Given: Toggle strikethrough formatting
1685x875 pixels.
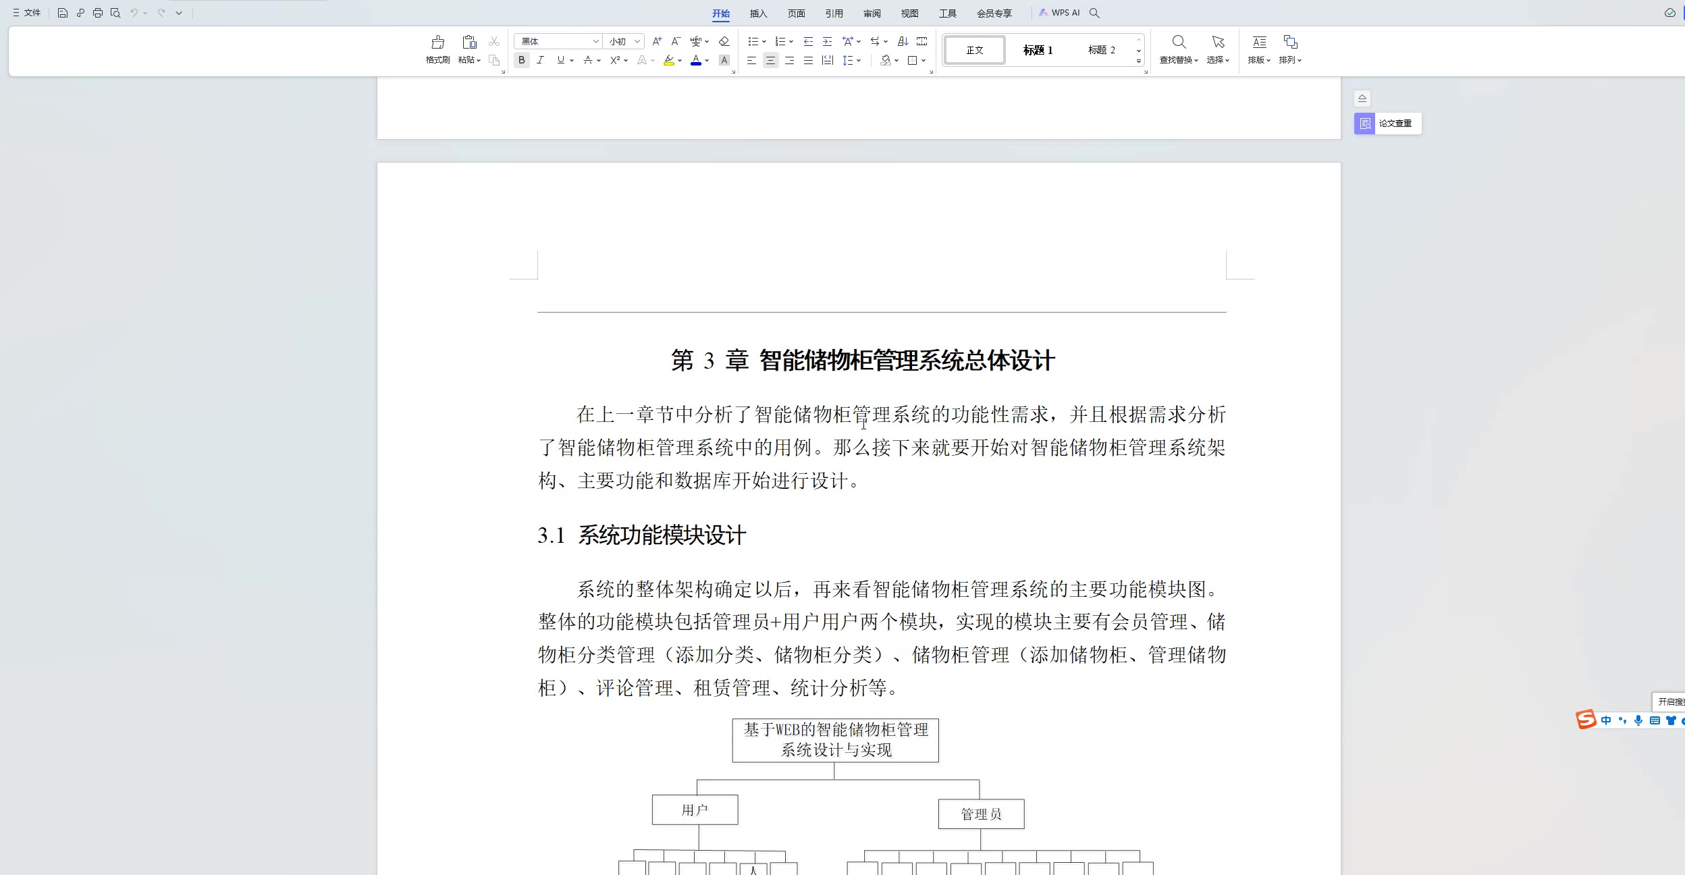Looking at the screenshot, I should pyautogui.click(x=588, y=60).
